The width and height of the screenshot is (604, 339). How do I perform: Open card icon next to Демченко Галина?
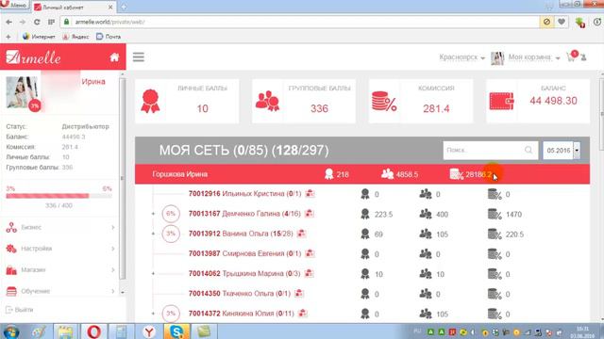[309, 214]
